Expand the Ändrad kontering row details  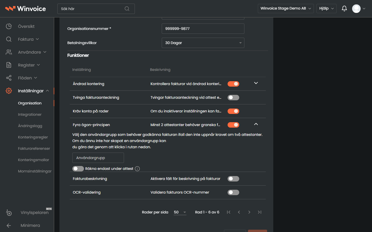click(x=256, y=83)
